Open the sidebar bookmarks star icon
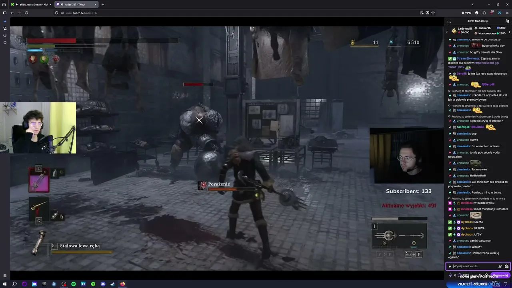 click(x=5, y=42)
